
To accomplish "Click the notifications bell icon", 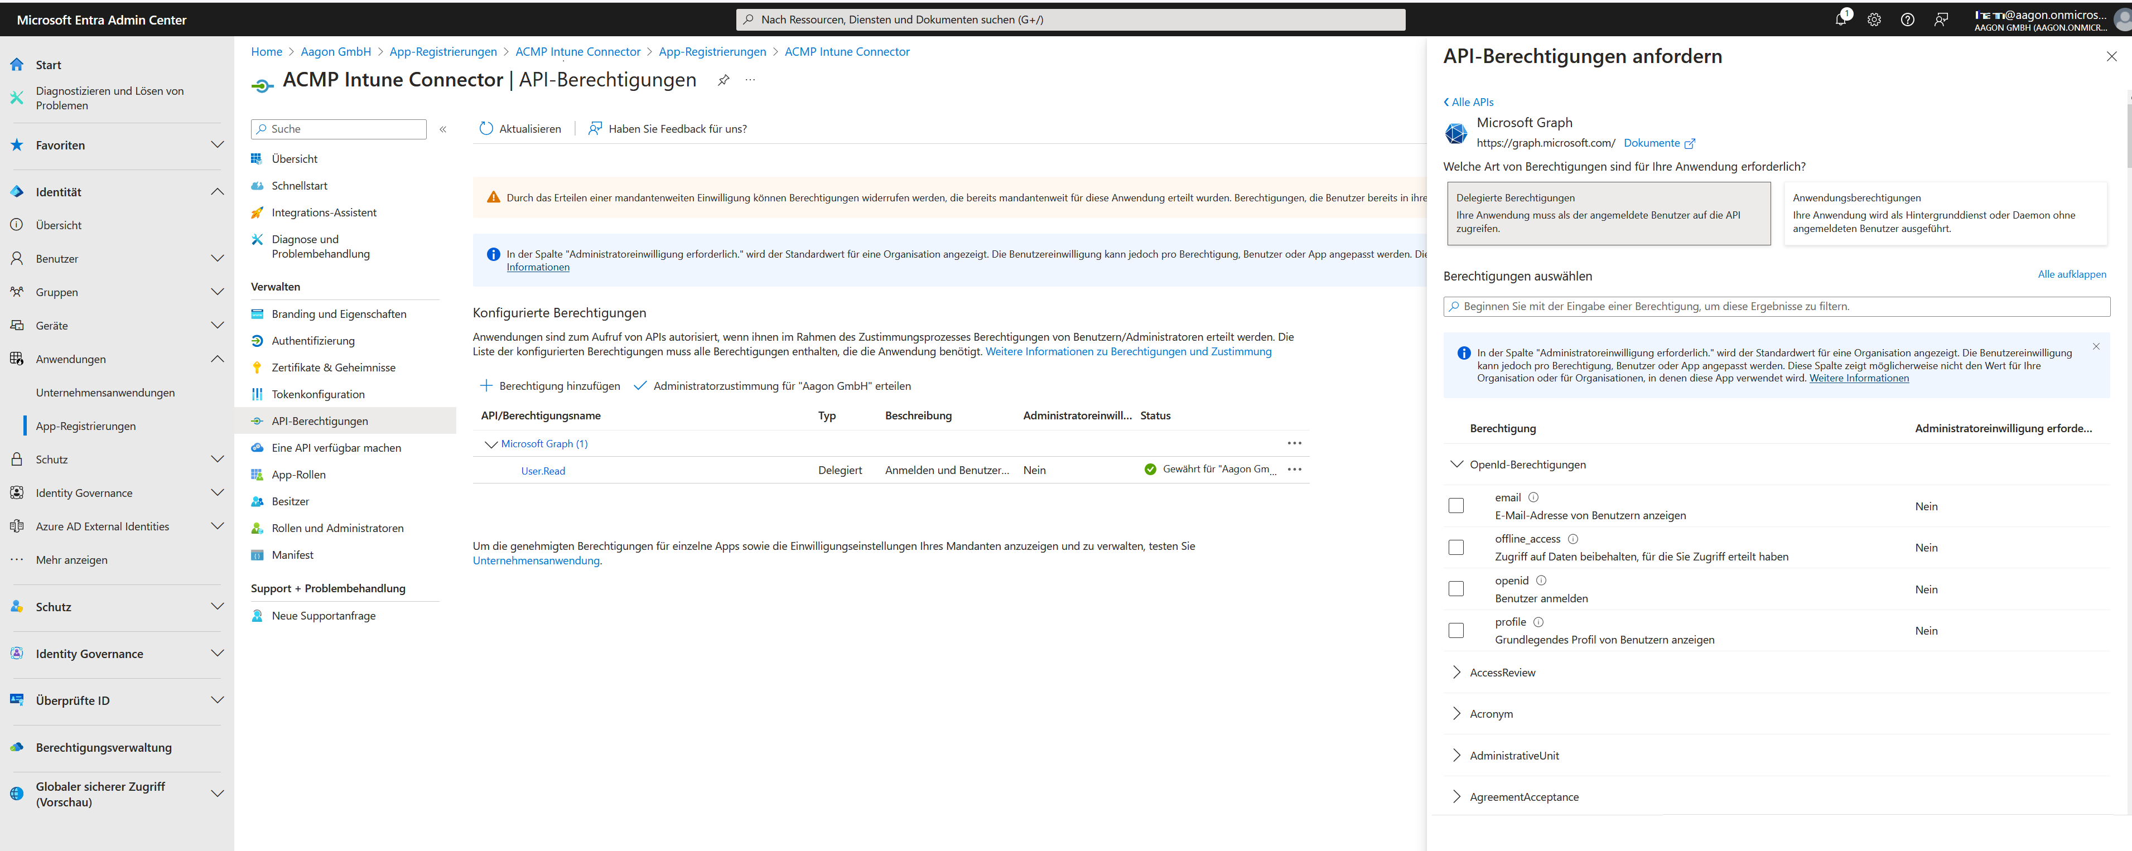I will point(1841,20).
